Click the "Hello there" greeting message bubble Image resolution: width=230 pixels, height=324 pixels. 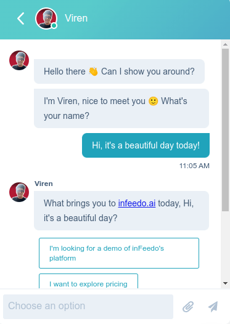pyautogui.click(x=120, y=71)
